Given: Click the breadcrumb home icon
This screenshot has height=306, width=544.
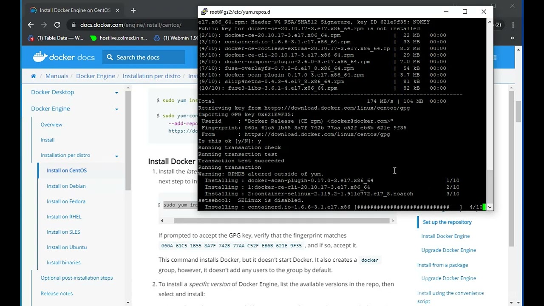Looking at the screenshot, I should (x=34, y=76).
